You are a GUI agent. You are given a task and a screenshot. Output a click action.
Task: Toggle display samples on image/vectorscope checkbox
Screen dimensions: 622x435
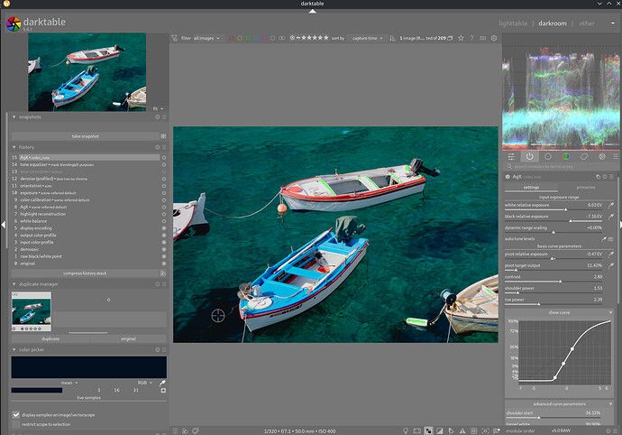coord(16,415)
